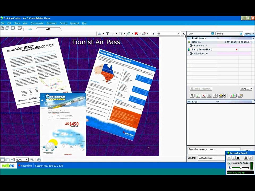Screen dimensions: 255x191
Task: Click the emoticon smiley feedback icon
Action: (221, 96)
